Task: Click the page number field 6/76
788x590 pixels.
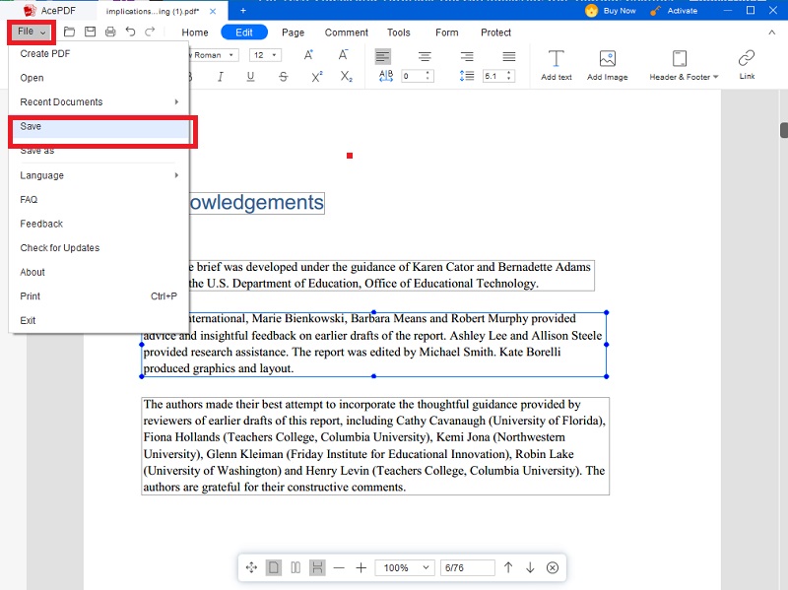Action: click(x=467, y=568)
